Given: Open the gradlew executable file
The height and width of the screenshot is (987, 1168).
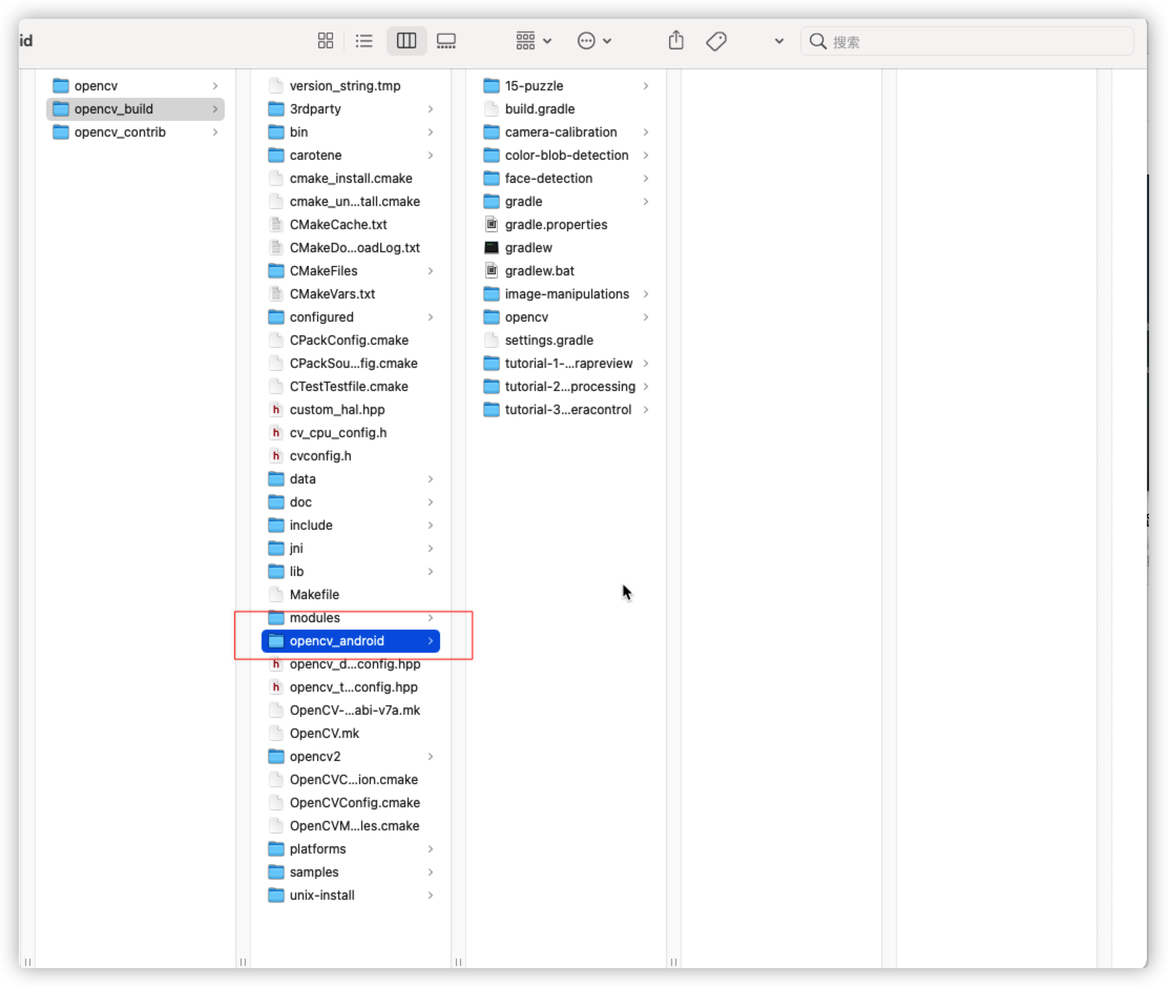Looking at the screenshot, I should point(528,248).
